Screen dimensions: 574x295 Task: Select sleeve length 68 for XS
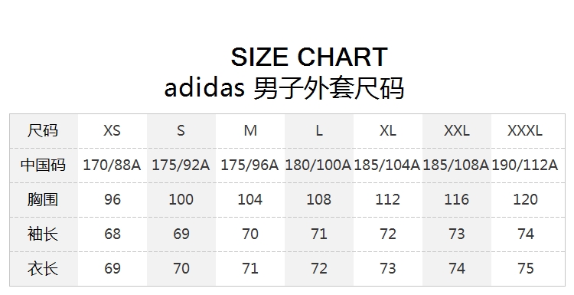point(113,234)
